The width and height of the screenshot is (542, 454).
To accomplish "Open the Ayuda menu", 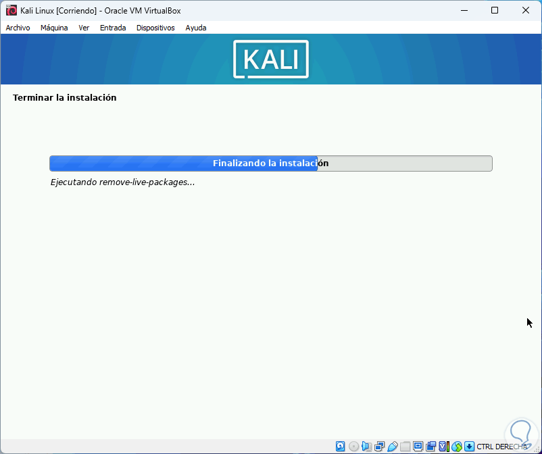I will click(196, 28).
